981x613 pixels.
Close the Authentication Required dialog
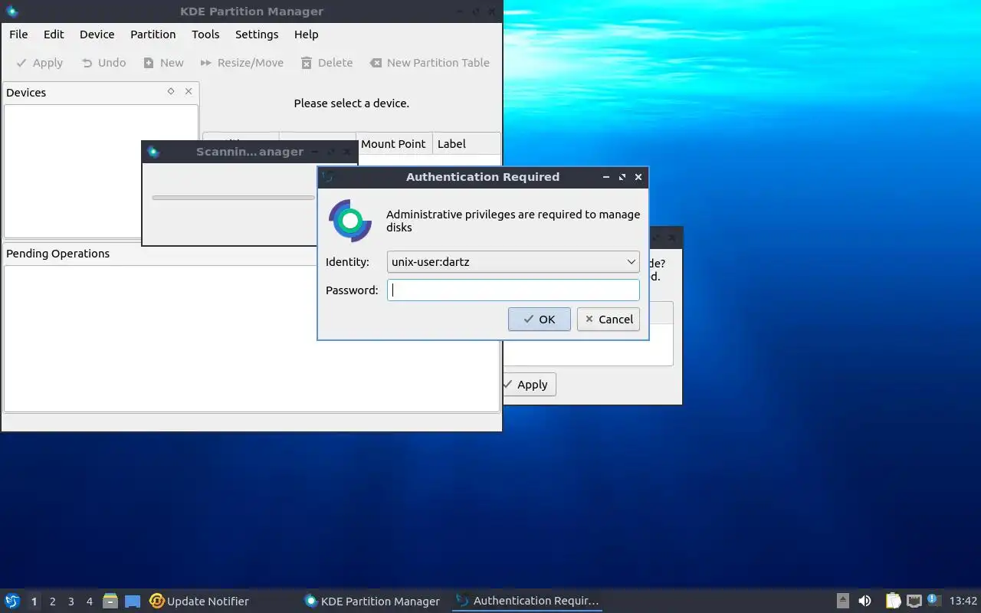[638, 177]
